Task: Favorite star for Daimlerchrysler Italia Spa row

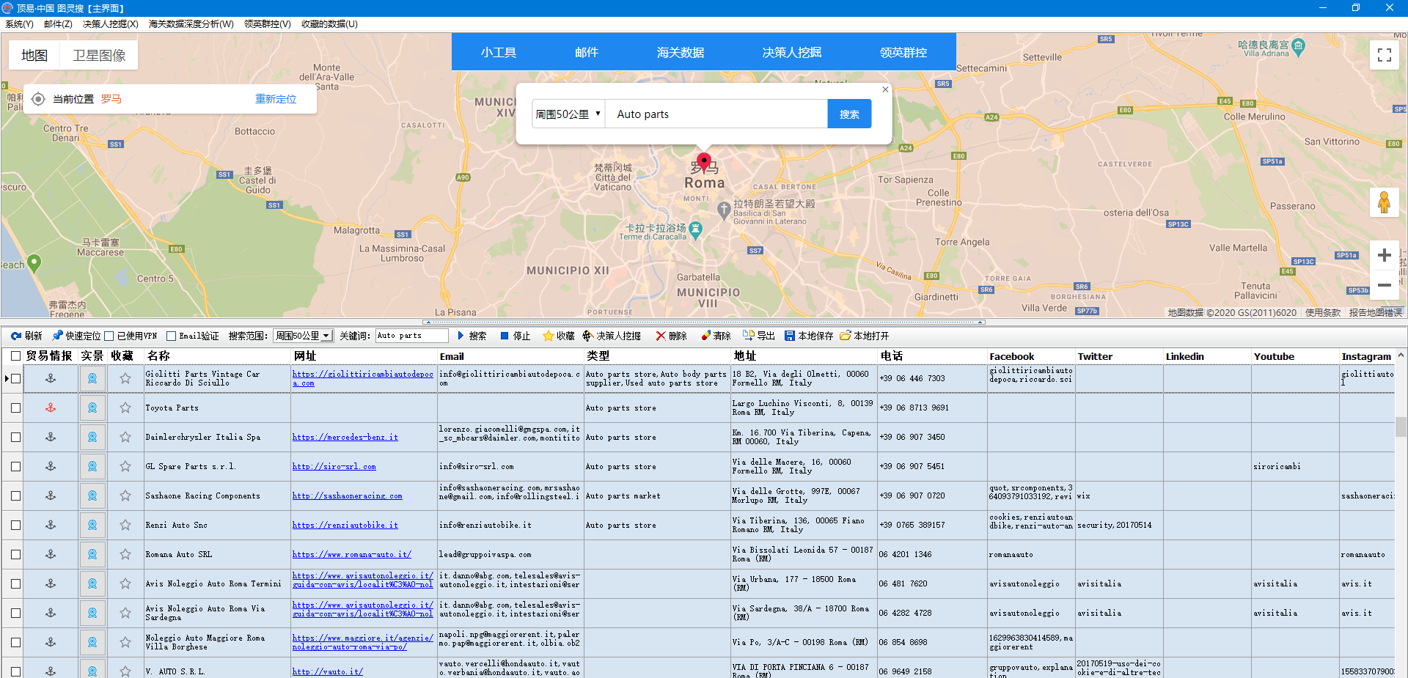Action: 125,437
